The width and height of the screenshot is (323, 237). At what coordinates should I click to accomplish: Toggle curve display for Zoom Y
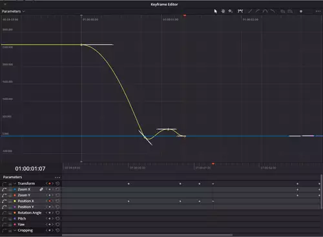click(5, 196)
